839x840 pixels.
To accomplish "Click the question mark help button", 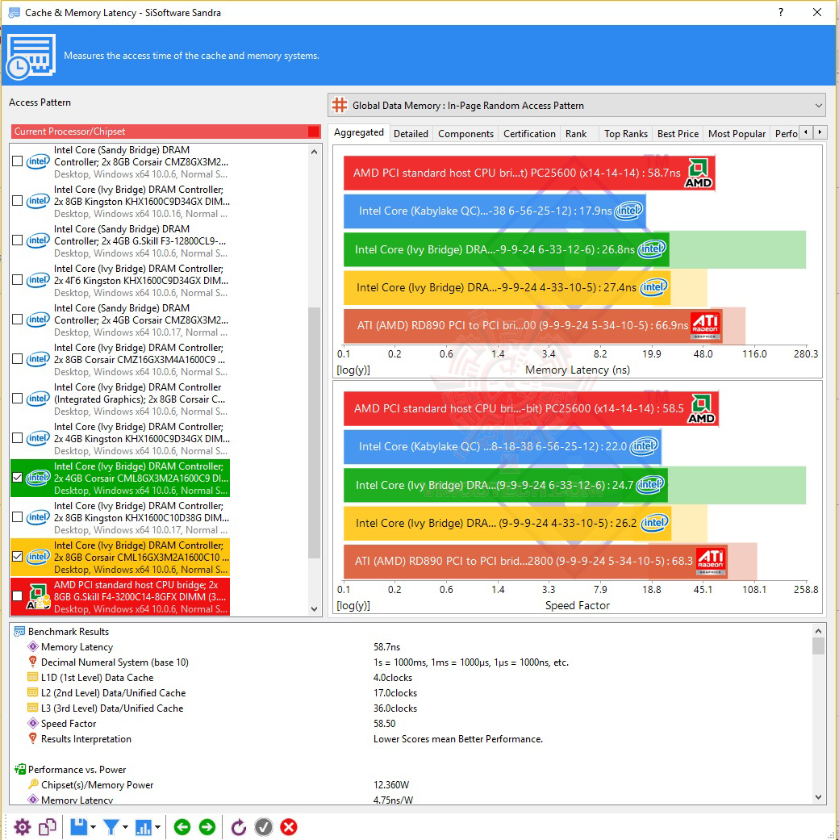I will click(781, 12).
